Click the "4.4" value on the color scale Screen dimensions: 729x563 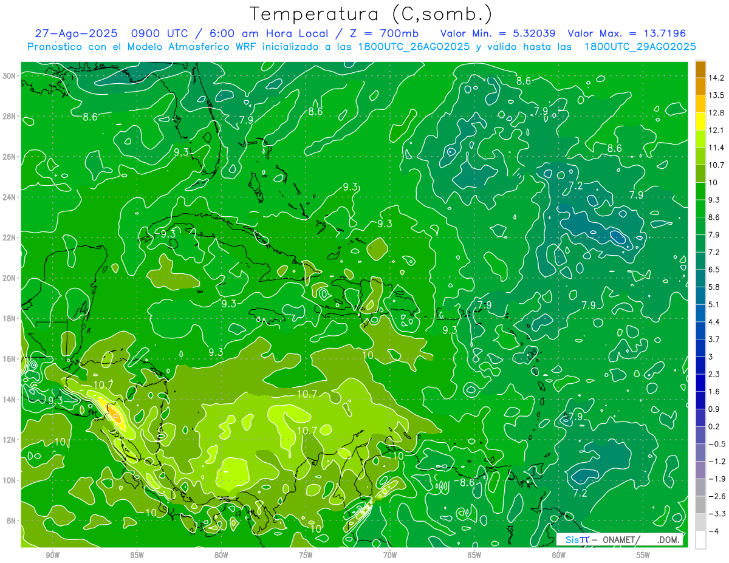tap(714, 321)
